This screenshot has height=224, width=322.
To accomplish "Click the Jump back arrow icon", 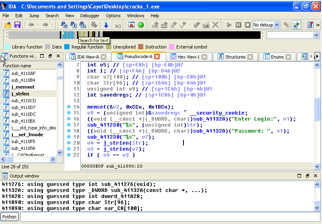I will pyautogui.click(x=31, y=25).
